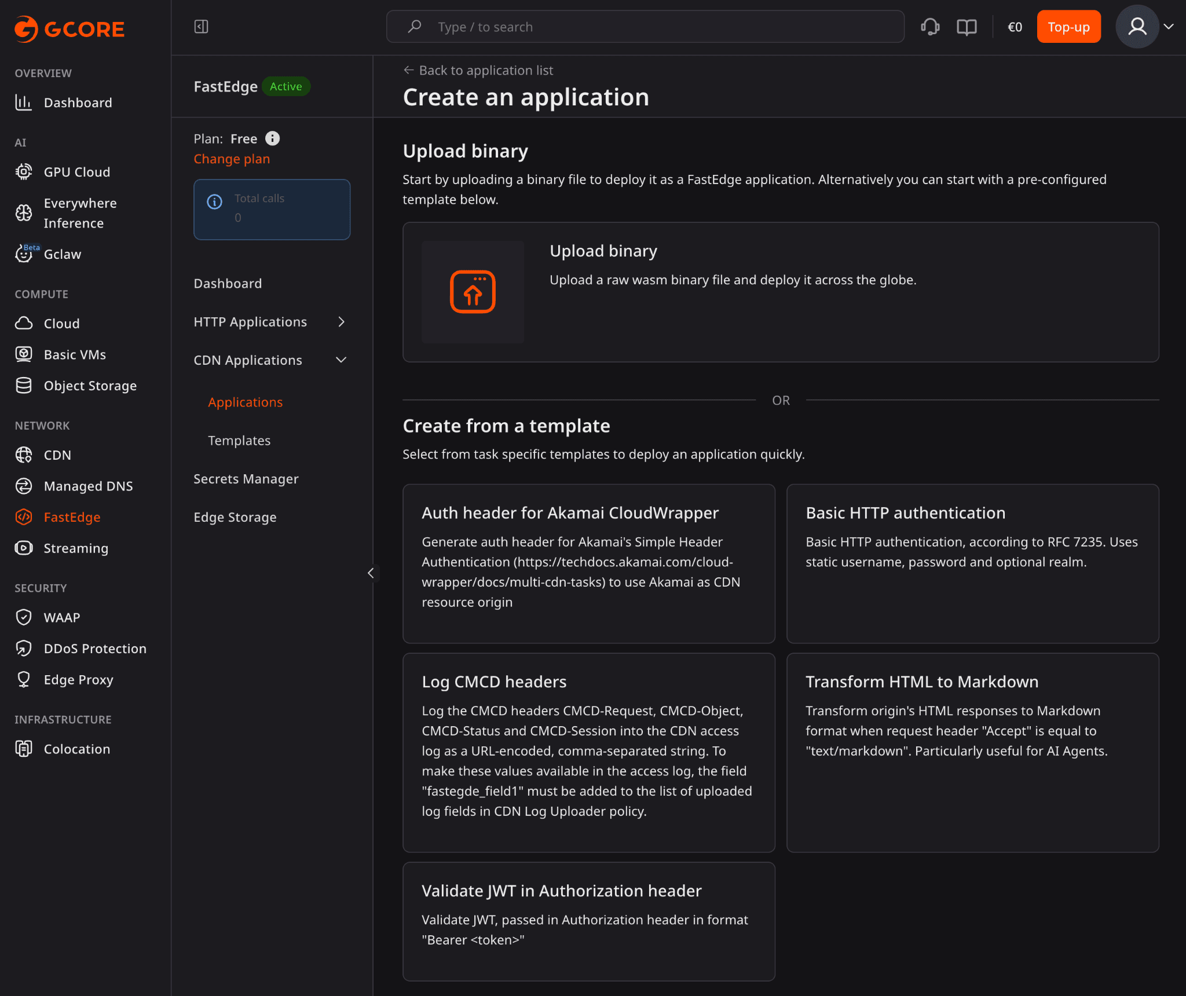Screen dimensions: 1186x996
Task: Open Edge Storage
Action: pyautogui.click(x=235, y=517)
